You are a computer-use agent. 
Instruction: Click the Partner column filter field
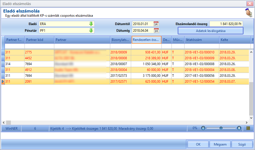tap(82, 46)
